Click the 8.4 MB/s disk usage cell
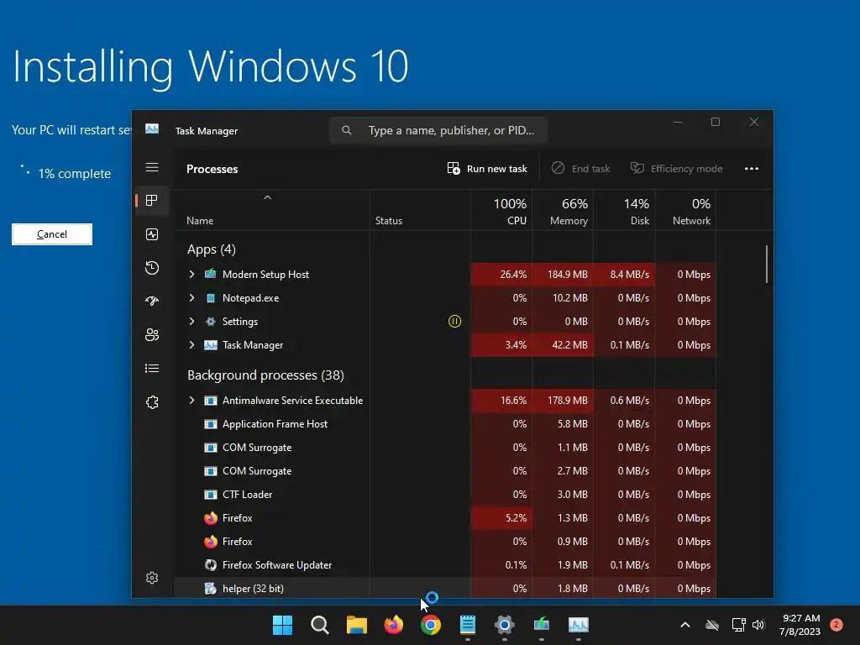The height and width of the screenshot is (645, 860). tap(624, 275)
